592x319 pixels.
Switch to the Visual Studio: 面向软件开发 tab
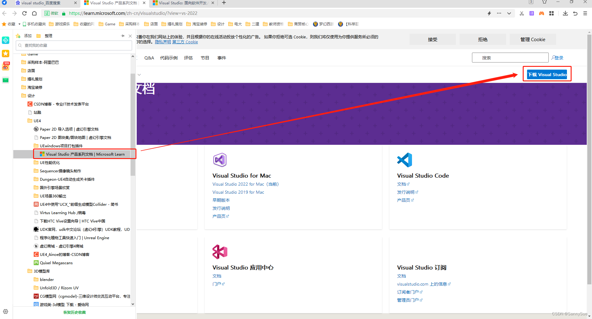click(x=183, y=3)
